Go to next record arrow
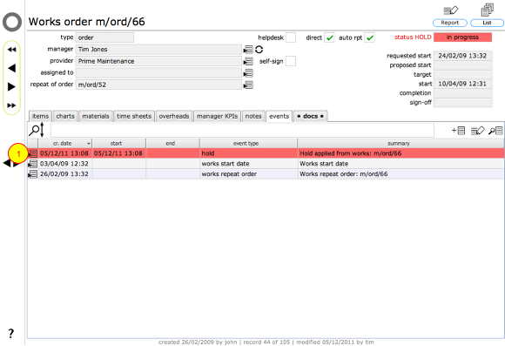 [x=11, y=87]
